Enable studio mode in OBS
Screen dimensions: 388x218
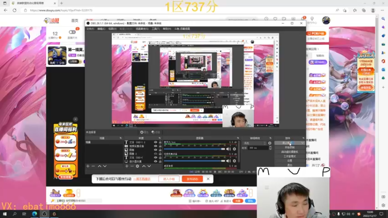290,156
